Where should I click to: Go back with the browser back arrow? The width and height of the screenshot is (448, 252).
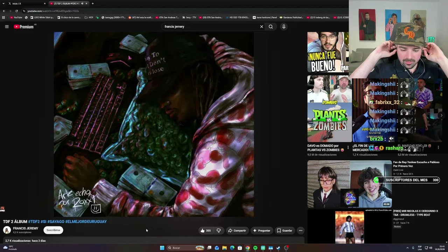(4, 11)
